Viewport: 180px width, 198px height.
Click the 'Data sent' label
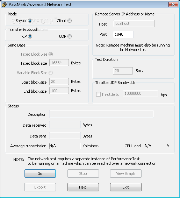[38, 136]
